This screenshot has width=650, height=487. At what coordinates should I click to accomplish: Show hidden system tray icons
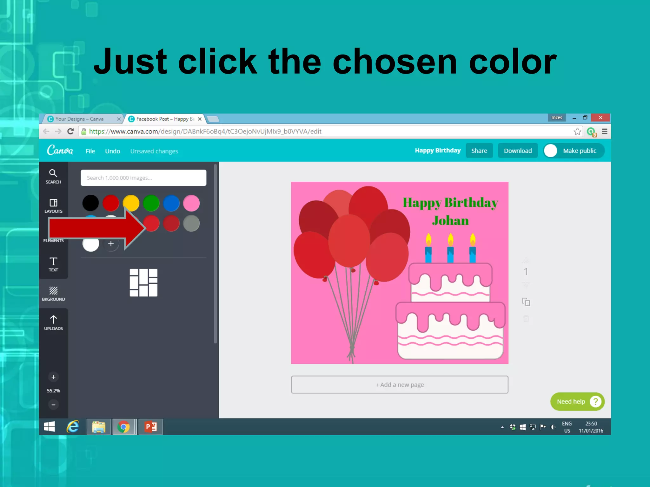[502, 427]
